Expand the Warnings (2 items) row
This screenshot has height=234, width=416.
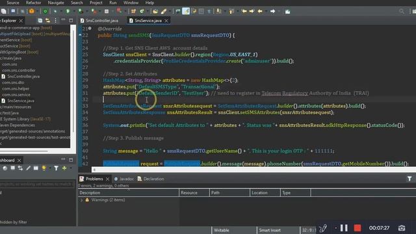82,200
